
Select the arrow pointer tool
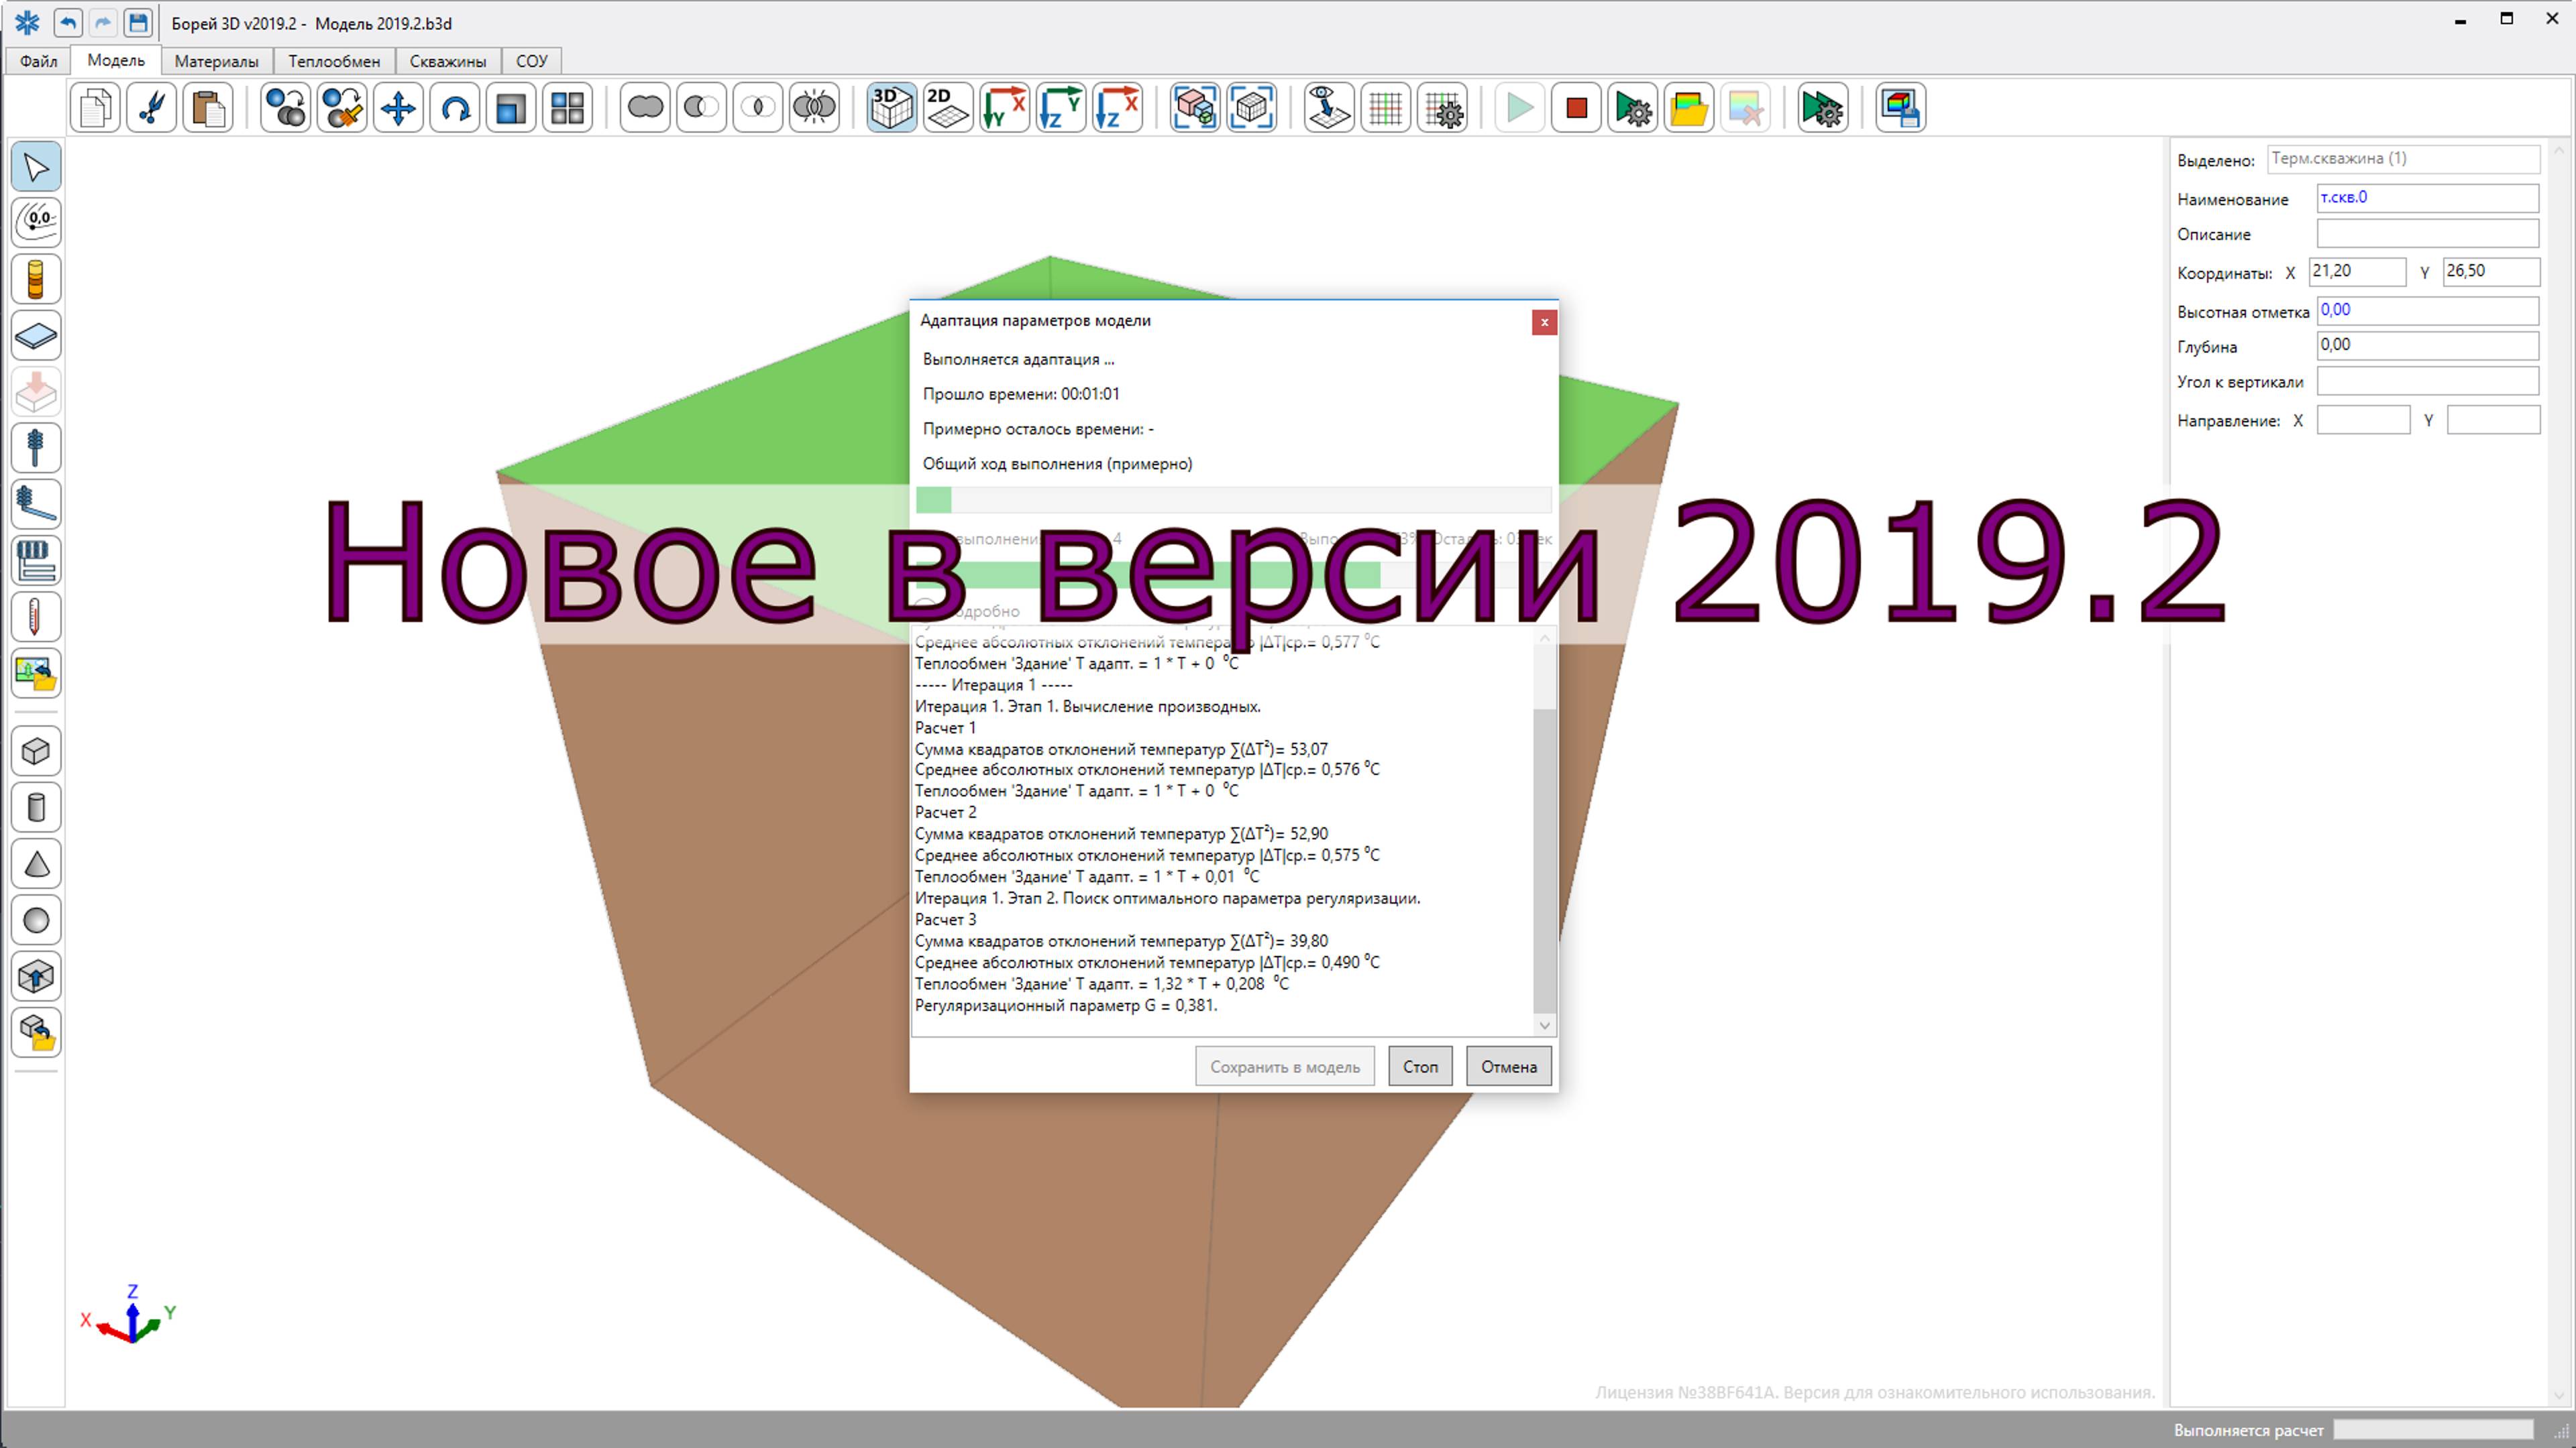click(x=36, y=167)
